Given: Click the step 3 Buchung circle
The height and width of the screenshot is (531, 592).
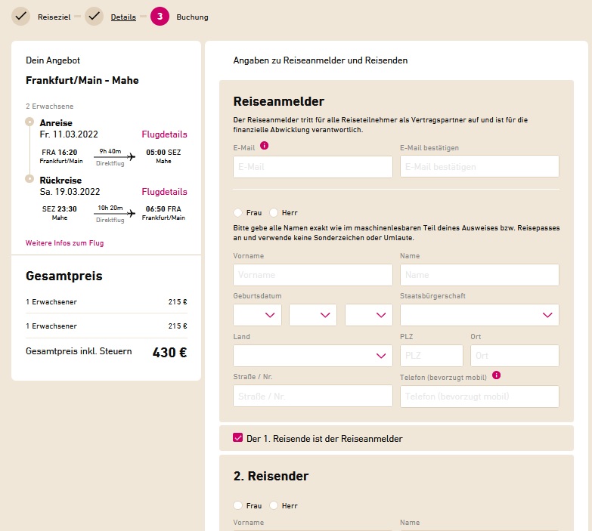Looking at the screenshot, I should [x=160, y=17].
